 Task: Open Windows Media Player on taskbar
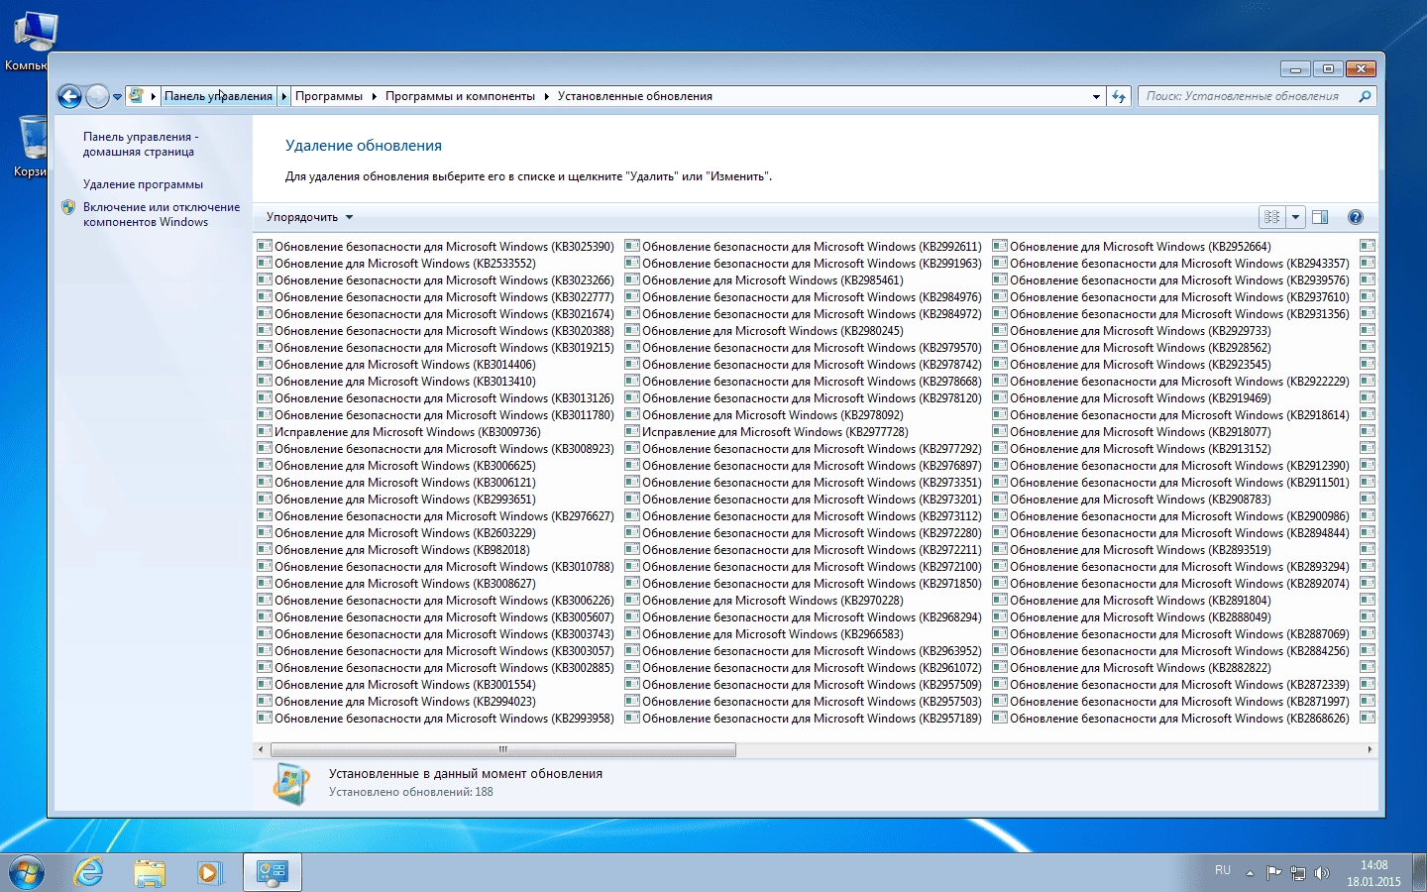click(208, 873)
